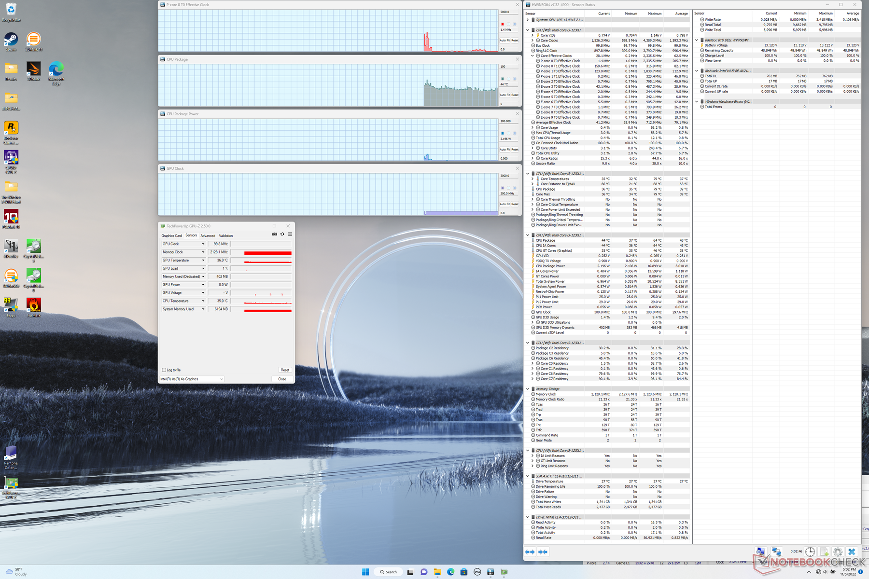Viewport: 869px width, 579px height.
Task: Click Reset in GPU Clock graph window
Action: pos(515,204)
